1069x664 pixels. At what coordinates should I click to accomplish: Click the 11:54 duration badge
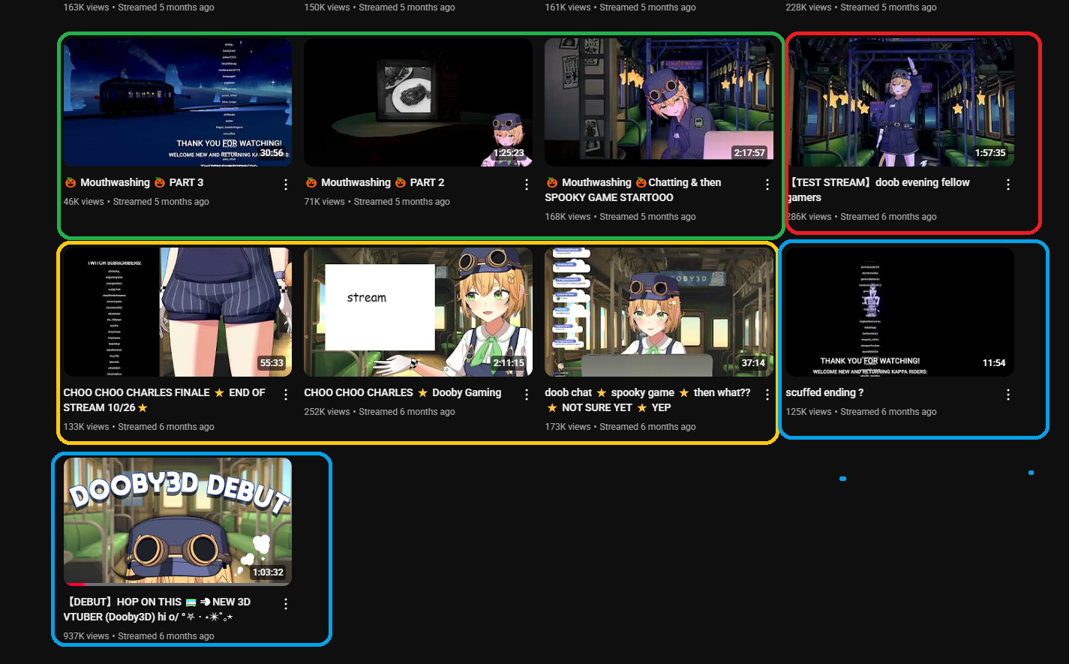pyautogui.click(x=994, y=363)
